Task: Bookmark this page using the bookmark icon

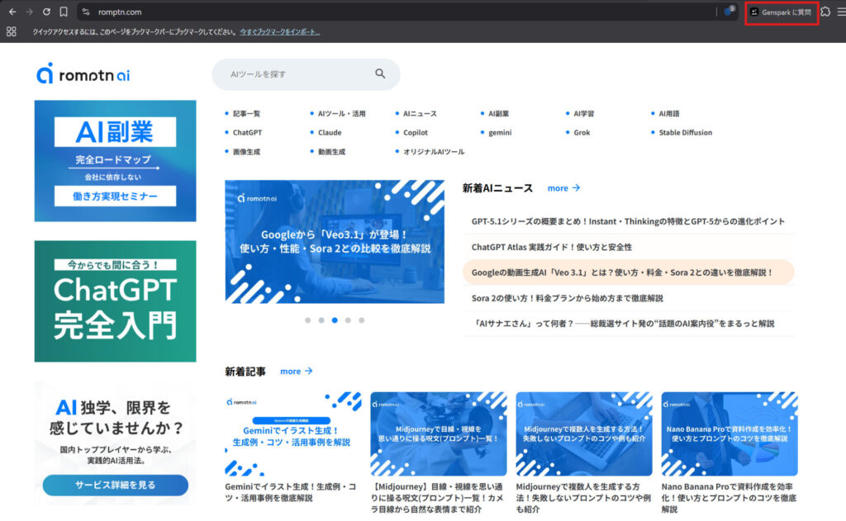Action: [x=64, y=12]
